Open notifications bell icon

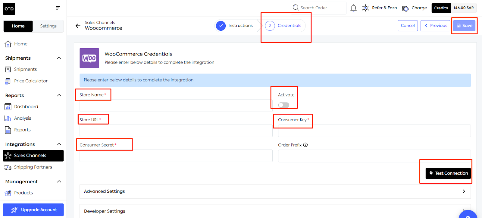[x=353, y=8]
